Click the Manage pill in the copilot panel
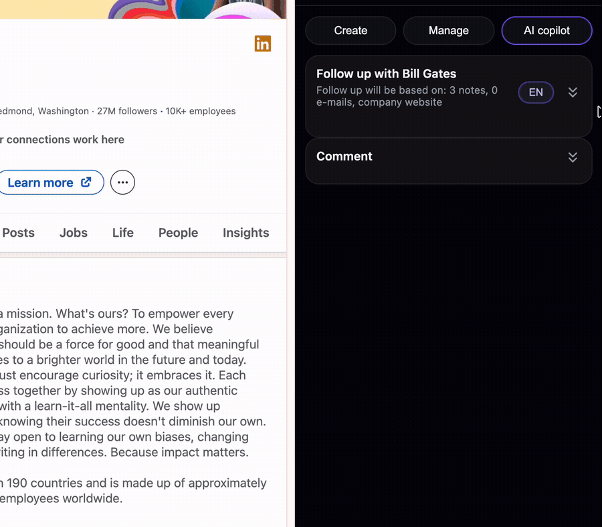This screenshot has width=602, height=527. (448, 31)
